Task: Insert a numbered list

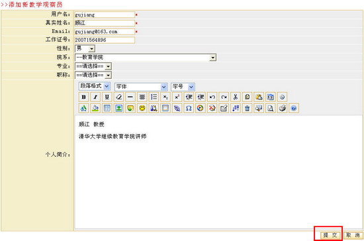Action: [x=154, y=97]
